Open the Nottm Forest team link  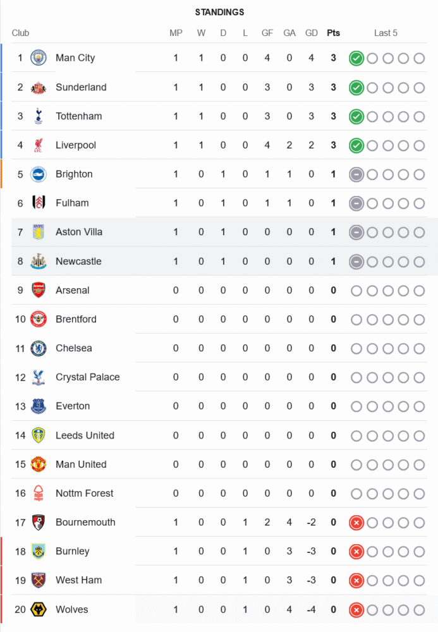(84, 494)
